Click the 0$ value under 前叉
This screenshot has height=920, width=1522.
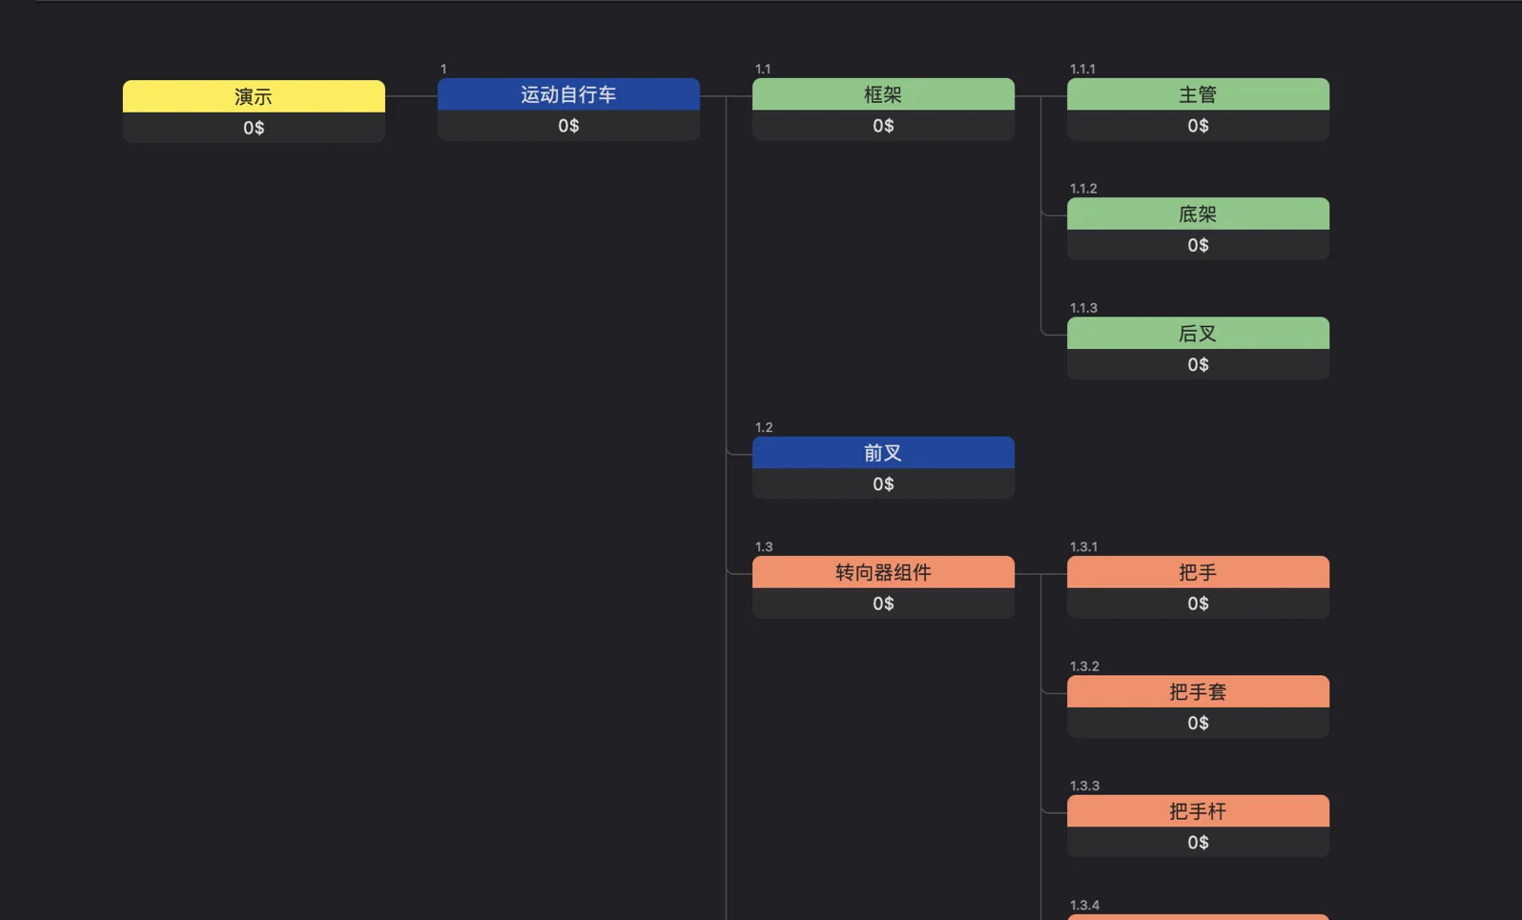[883, 484]
